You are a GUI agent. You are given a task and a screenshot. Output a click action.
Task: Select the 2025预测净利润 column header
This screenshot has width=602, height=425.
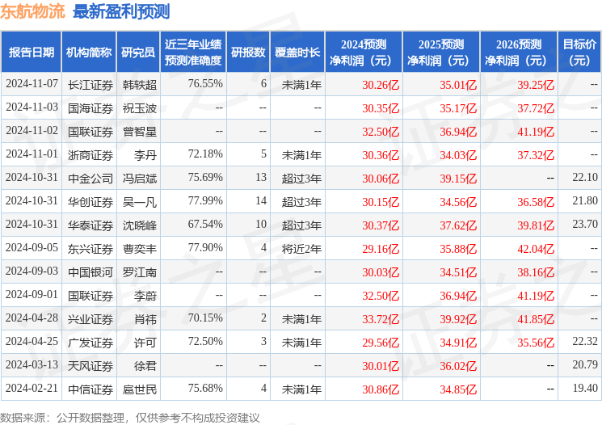[441, 52]
